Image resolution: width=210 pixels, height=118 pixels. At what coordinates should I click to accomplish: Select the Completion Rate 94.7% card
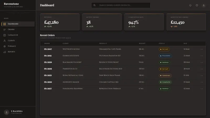click(x=144, y=22)
